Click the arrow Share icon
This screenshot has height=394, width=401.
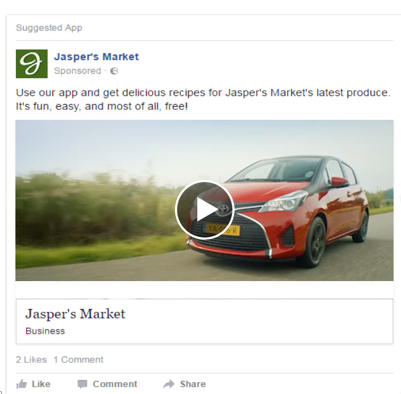click(x=169, y=384)
